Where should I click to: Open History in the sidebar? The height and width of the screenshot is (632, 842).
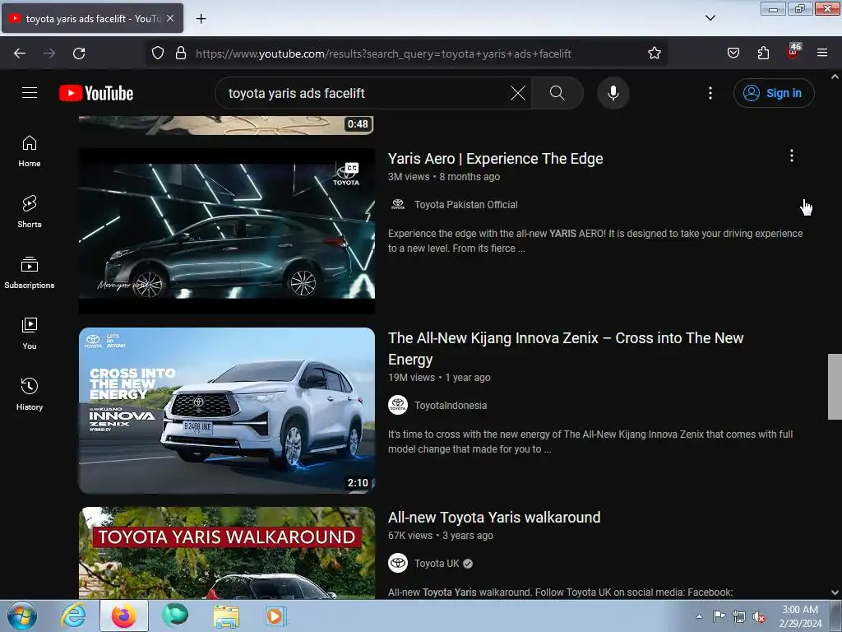(30, 394)
